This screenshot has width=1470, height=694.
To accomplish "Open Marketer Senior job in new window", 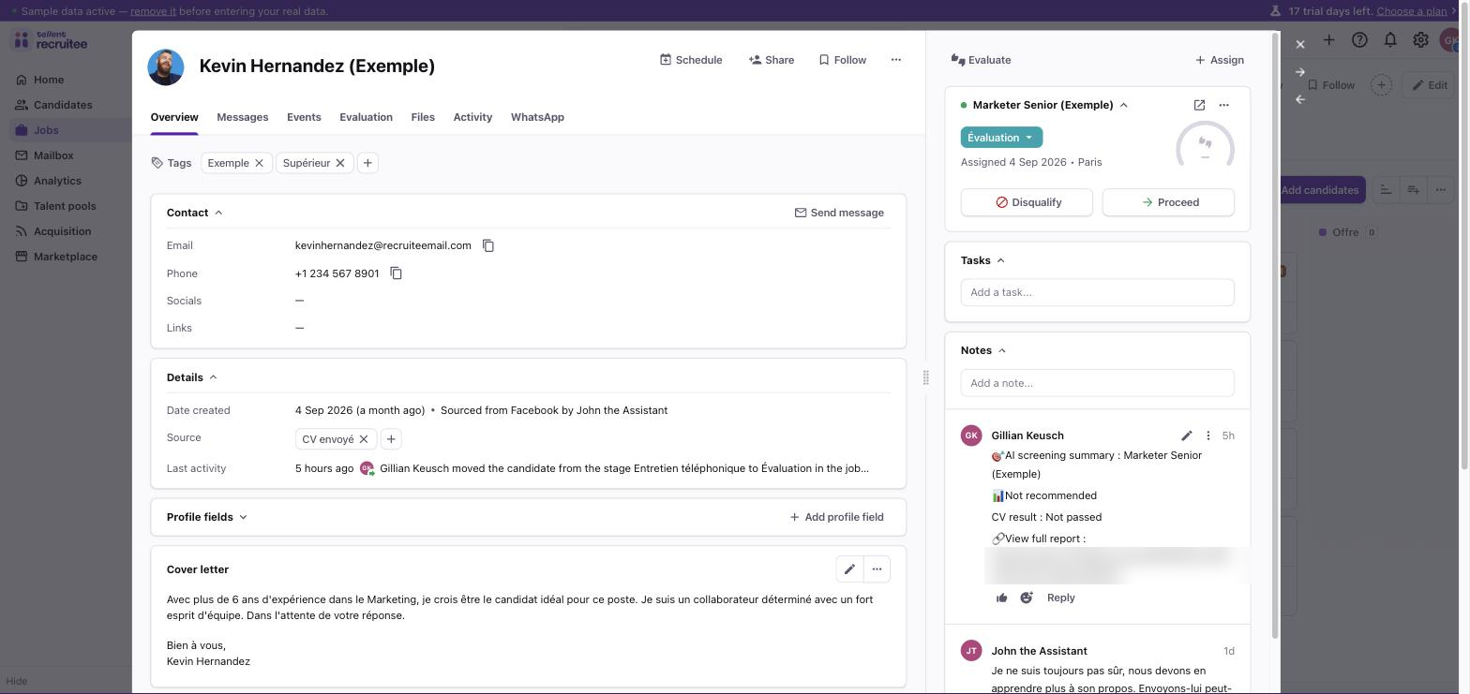I will click(x=1199, y=105).
